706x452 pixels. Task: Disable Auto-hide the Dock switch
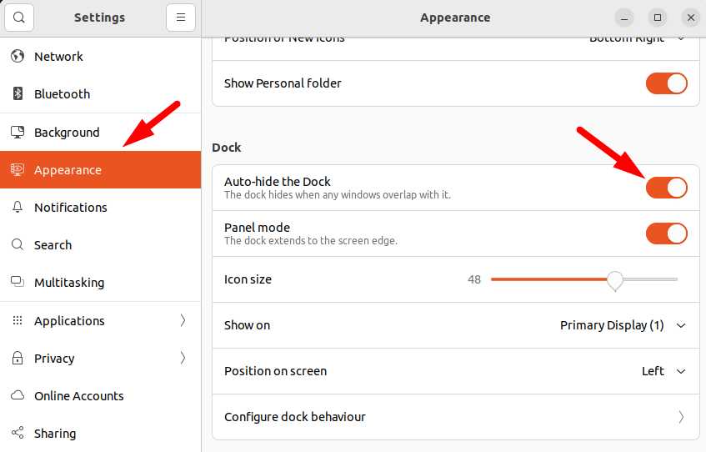coord(666,188)
